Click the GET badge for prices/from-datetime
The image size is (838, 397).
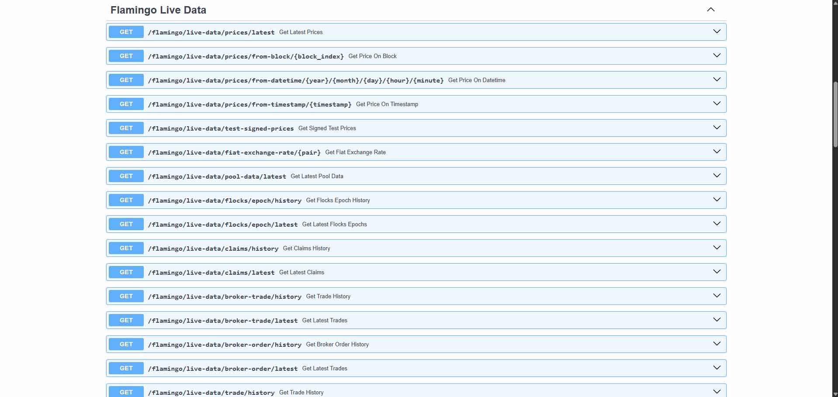tap(126, 80)
